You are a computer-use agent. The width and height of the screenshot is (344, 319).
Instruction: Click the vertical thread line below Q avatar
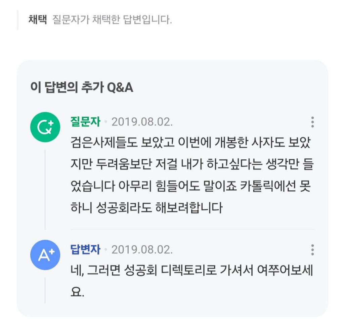(x=45, y=188)
